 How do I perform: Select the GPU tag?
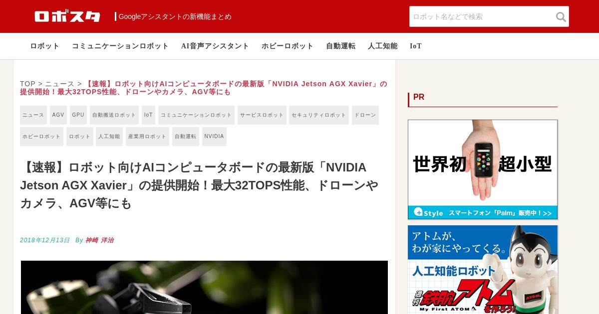point(78,115)
